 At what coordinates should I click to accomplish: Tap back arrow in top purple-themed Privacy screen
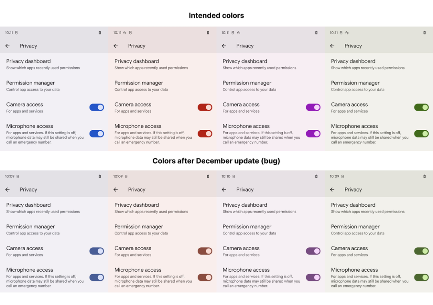[x=224, y=46]
